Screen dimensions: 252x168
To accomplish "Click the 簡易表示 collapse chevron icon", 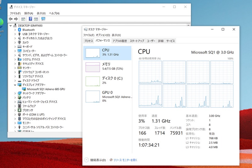I will [86, 160].
